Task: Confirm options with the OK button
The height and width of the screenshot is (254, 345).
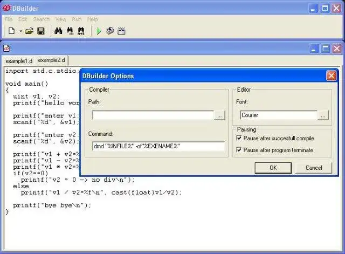Action: pos(273,168)
